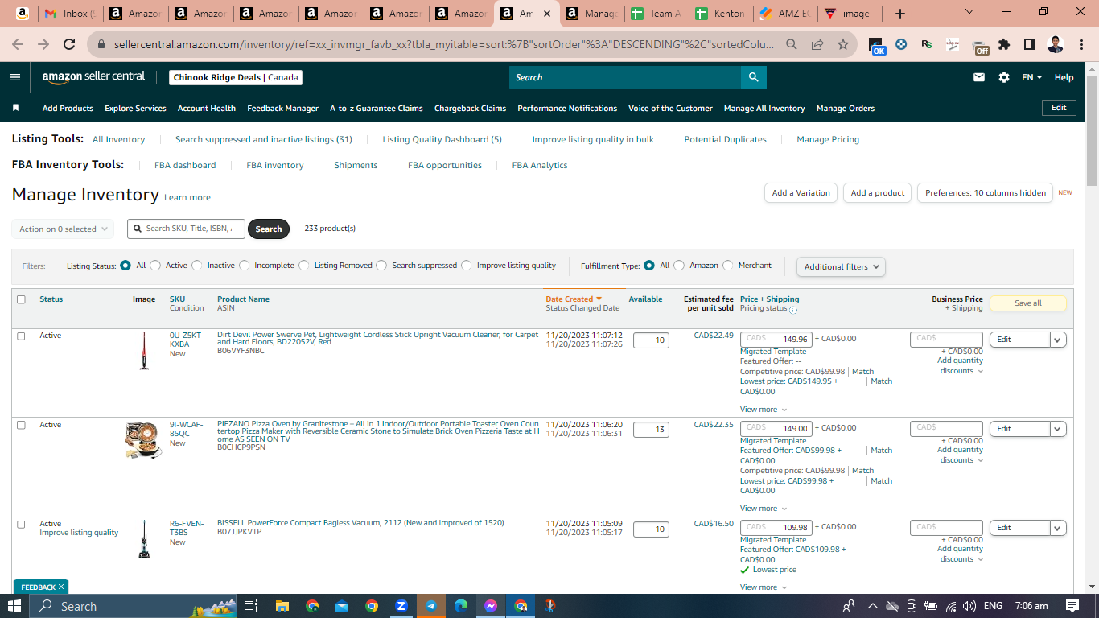Toggle the Chrome side panel icon

click(1030, 45)
